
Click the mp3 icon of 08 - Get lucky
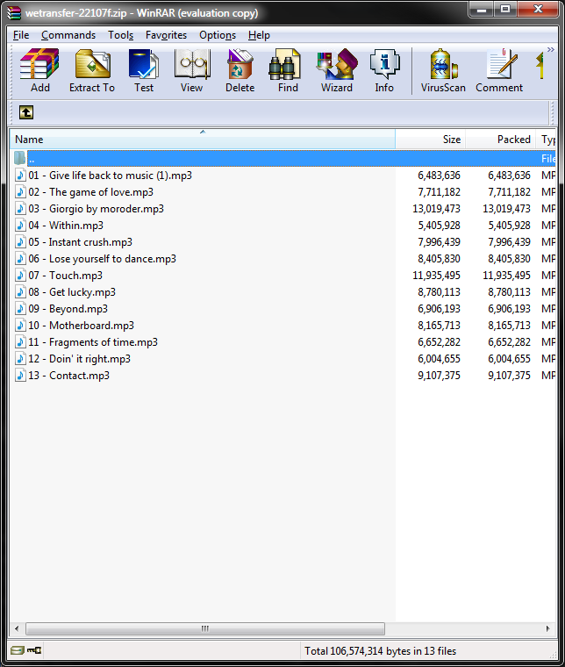pos(20,291)
